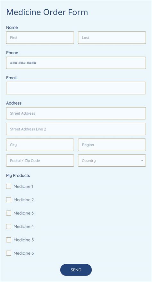Submit the form with SEND button
152x282 pixels.
click(76, 270)
